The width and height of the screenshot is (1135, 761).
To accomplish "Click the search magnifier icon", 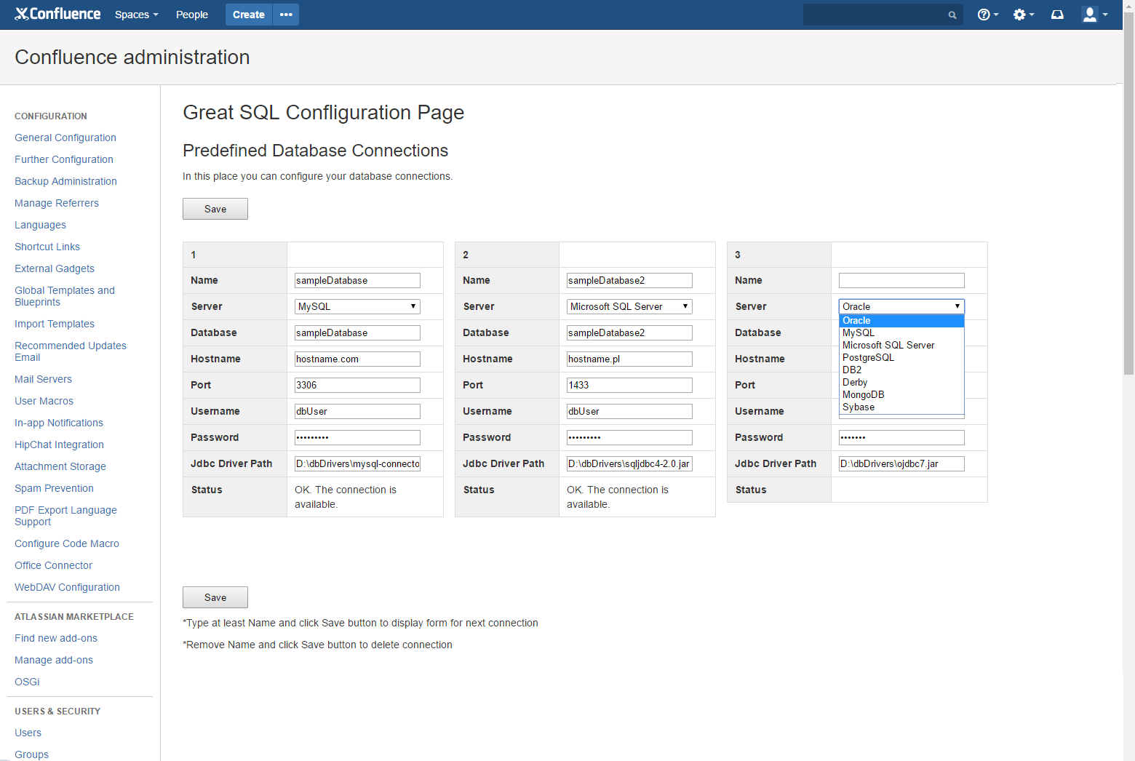I will pyautogui.click(x=952, y=15).
